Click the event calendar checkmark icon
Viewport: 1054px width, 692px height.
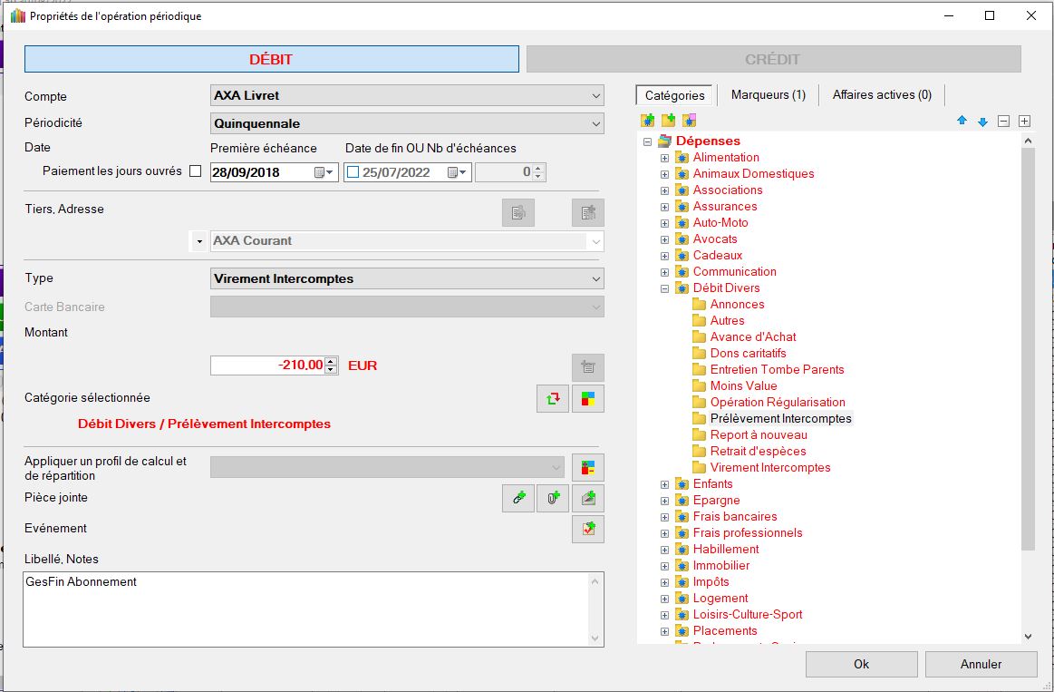click(587, 529)
